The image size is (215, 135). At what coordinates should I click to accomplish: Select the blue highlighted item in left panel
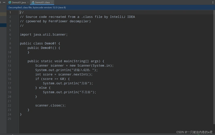click(3, 25)
